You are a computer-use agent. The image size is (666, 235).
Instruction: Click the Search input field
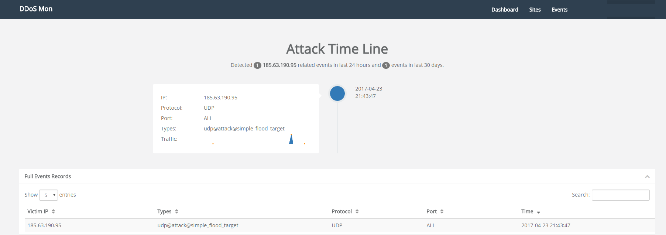click(621, 195)
